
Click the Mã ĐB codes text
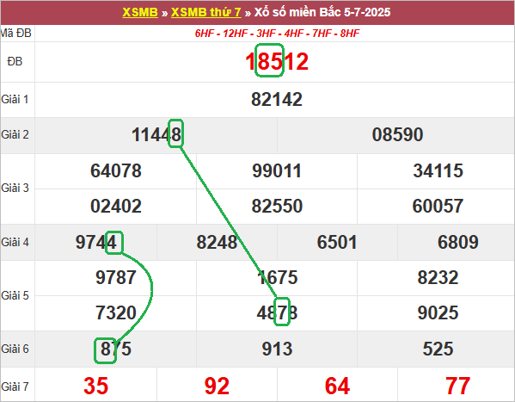[277, 34]
